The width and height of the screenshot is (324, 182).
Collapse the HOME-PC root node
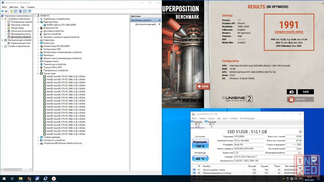tap(35, 16)
